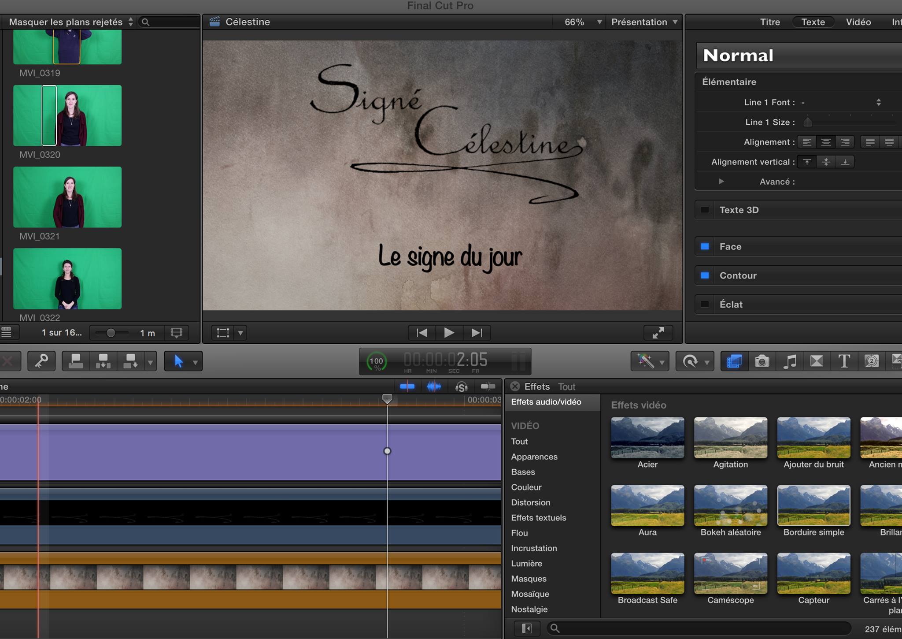Open the Transitions browser icon

(817, 361)
